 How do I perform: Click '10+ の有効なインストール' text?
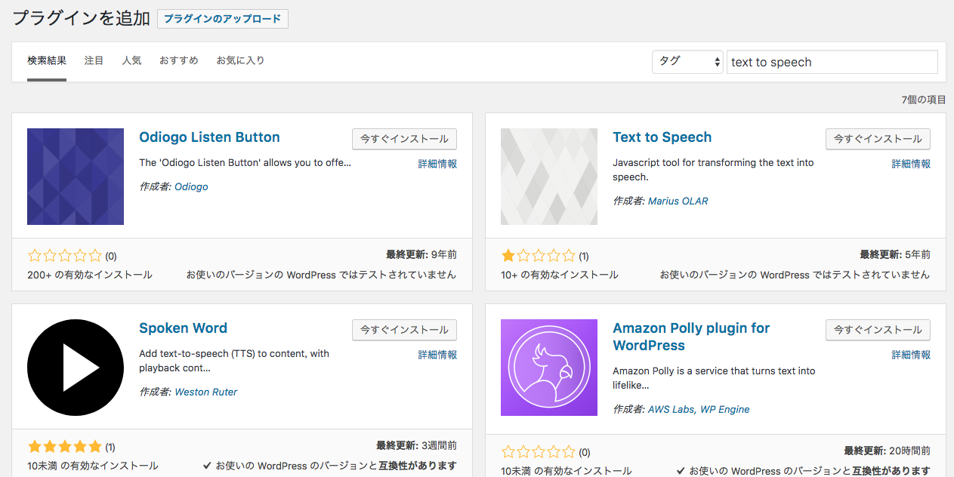[560, 275]
